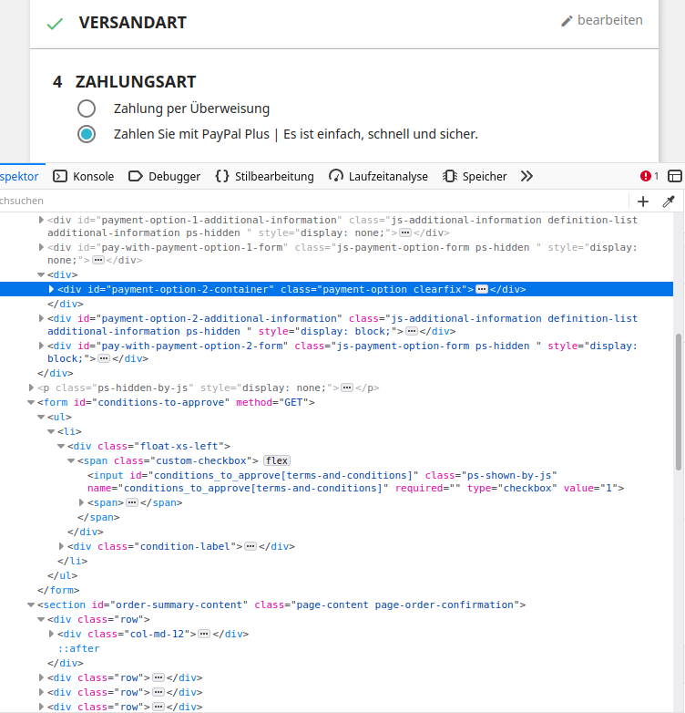Collapse the li list item node

tap(51, 431)
